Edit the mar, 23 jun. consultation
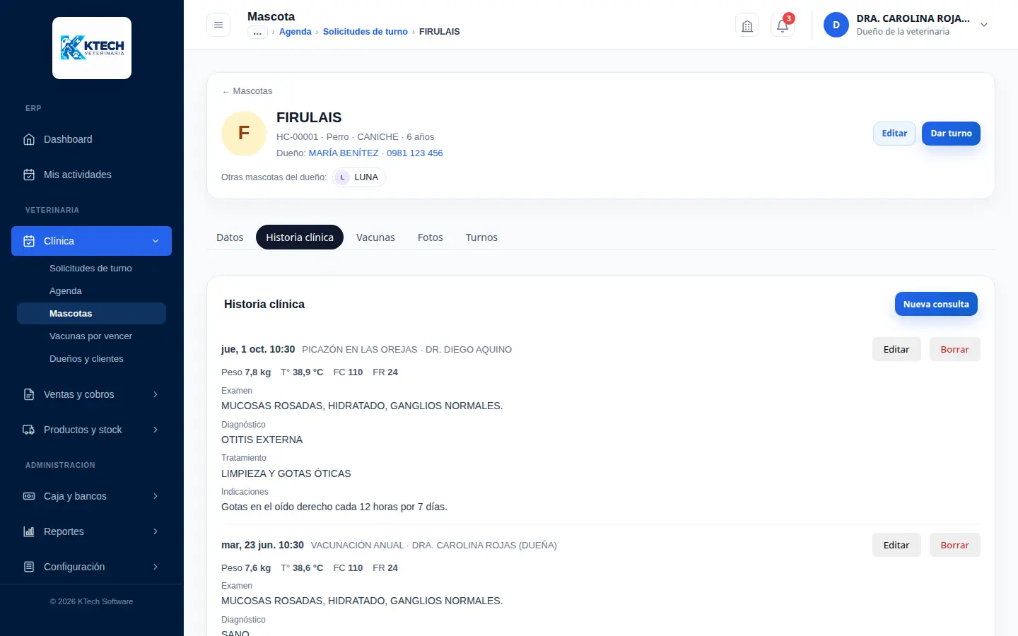 [x=896, y=545]
